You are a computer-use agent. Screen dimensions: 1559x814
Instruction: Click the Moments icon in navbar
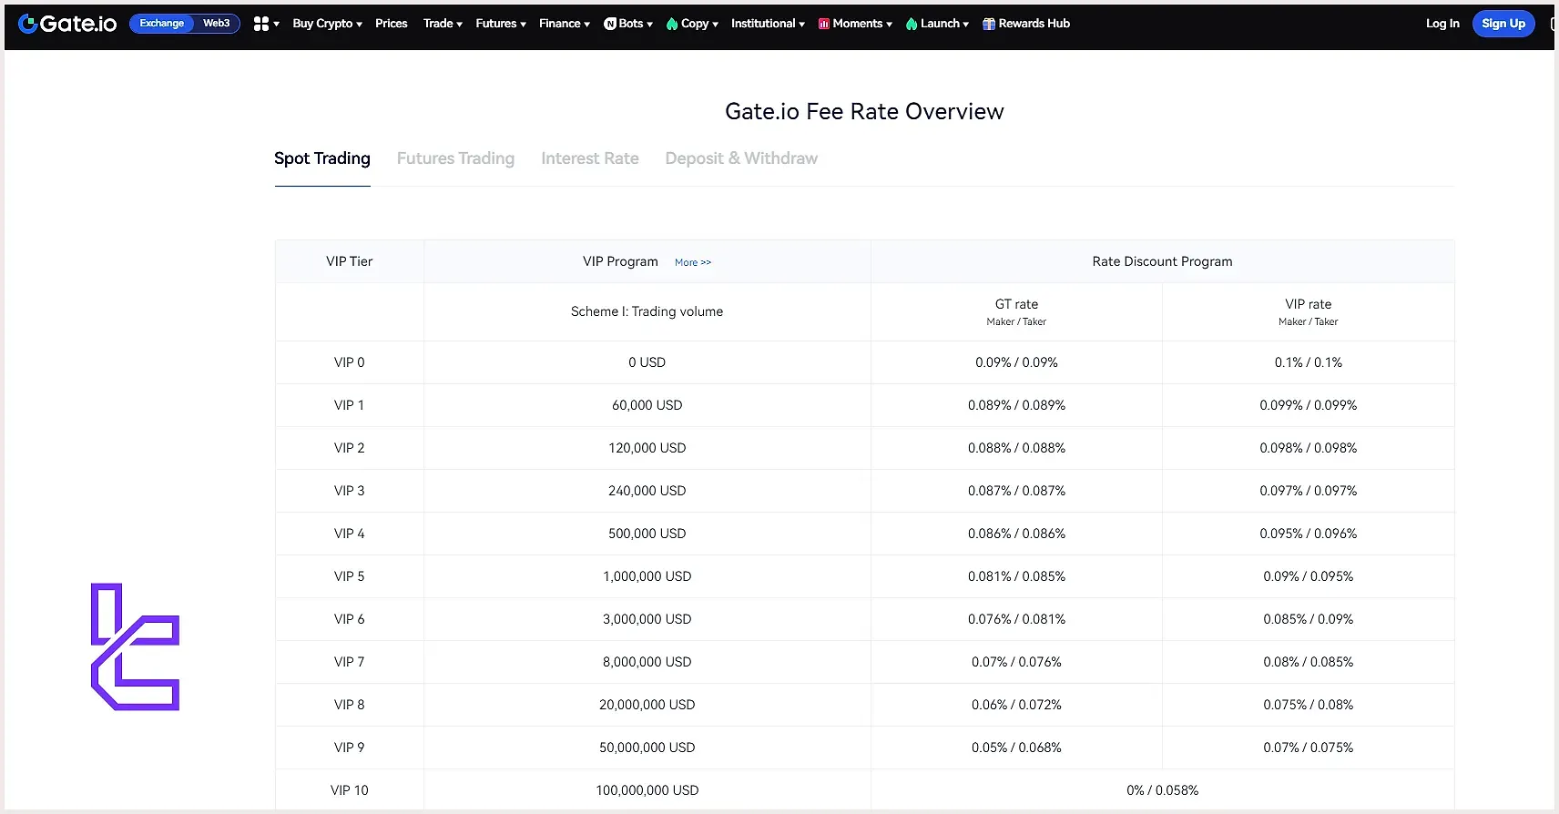[x=823, y=24]
